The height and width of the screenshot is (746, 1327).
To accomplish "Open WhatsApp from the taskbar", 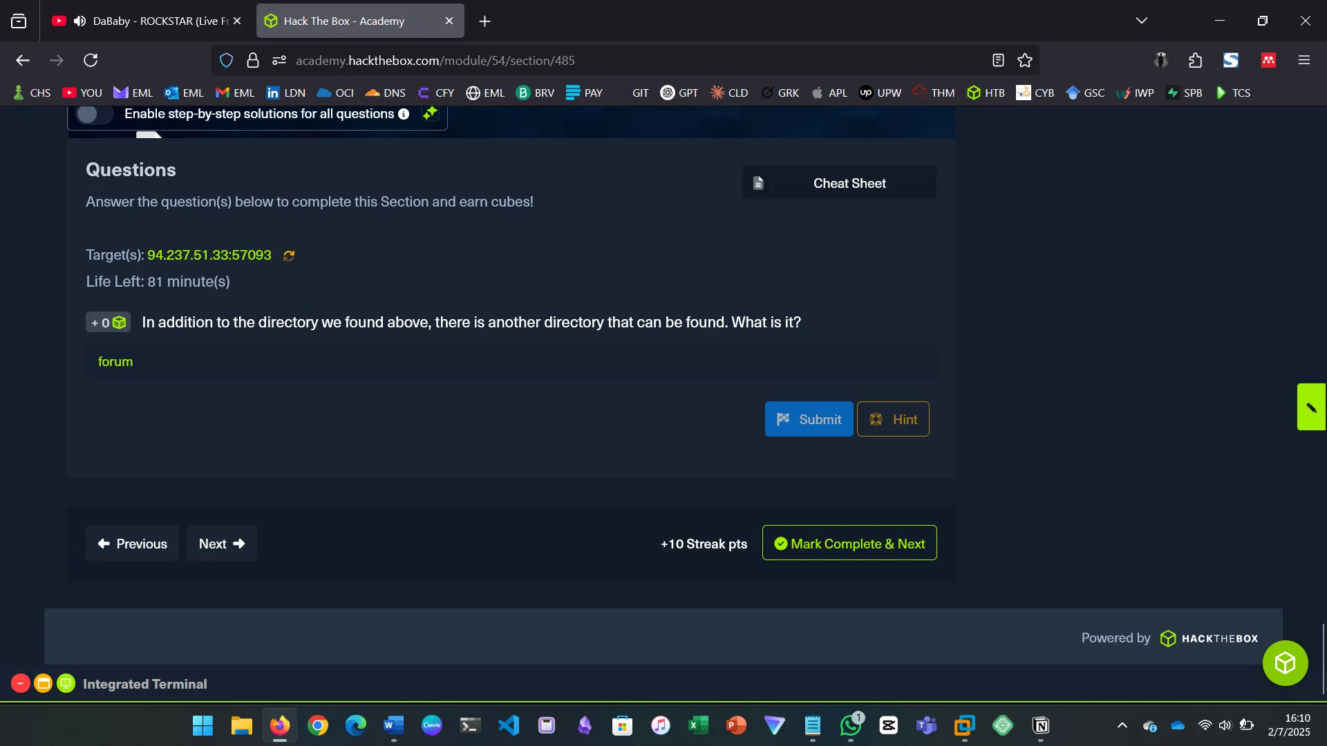I will coord(850,725).
